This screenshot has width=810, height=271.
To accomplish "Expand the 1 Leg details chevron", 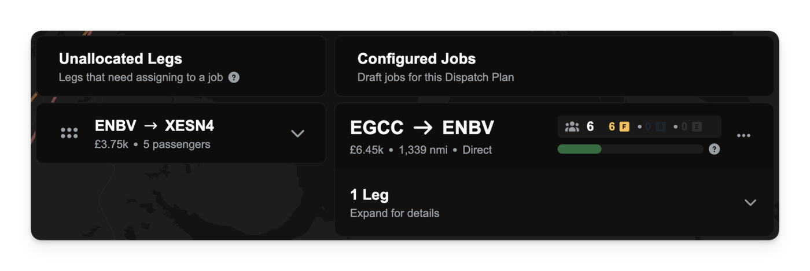I will (x=750, y=202).
